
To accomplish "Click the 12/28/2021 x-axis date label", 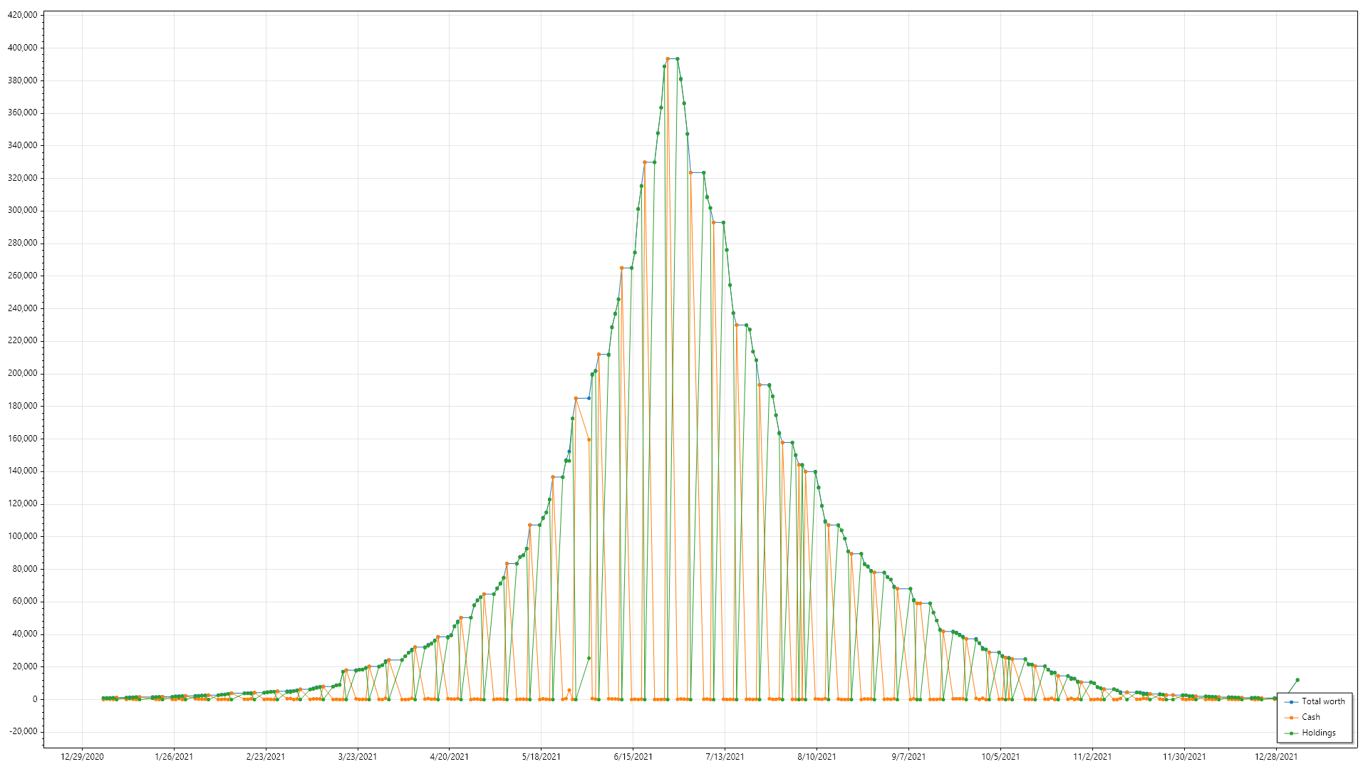I will click(1275, 757).
